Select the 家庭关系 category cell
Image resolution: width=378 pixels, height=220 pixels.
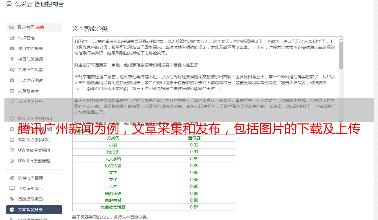(113, 200)
